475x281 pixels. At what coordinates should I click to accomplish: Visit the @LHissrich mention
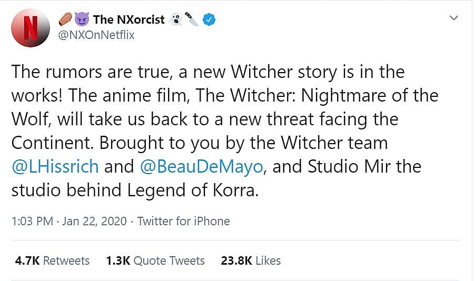click(x=55, y=166)
